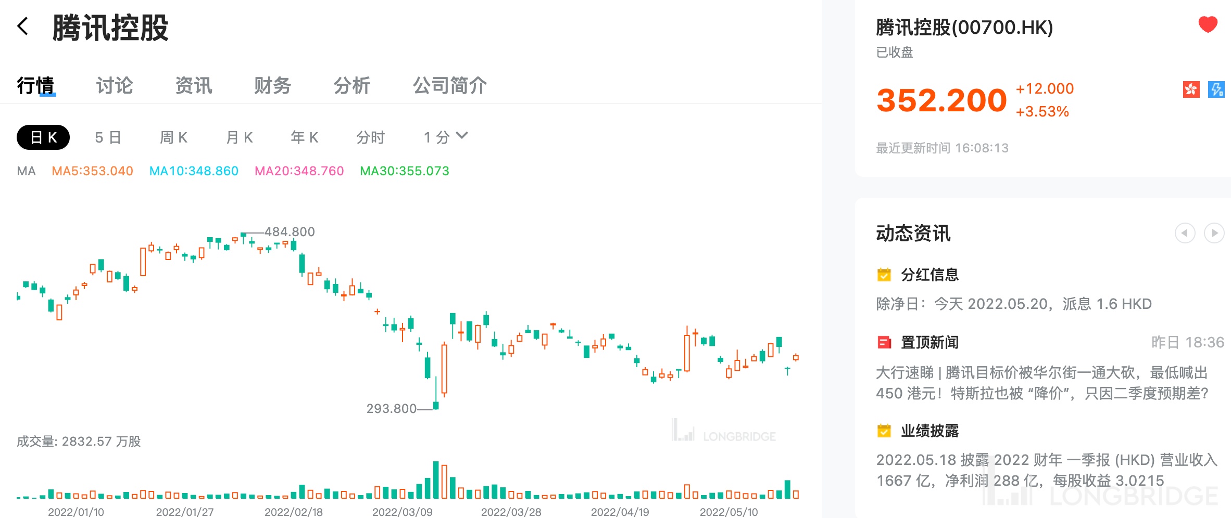Click the red 置顶新闻 icon
Image resolution: width=1231 pixels, height=518 pixels.
coord(884,342)
